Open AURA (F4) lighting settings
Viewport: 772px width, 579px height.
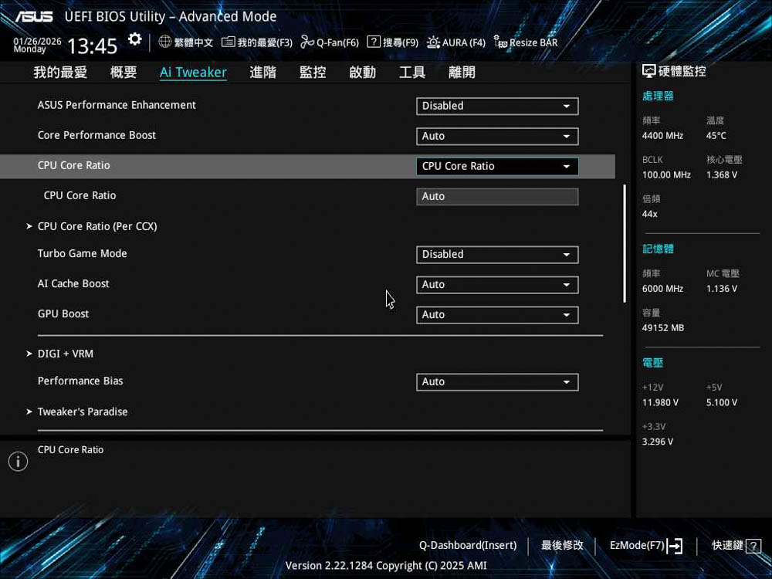434,42
